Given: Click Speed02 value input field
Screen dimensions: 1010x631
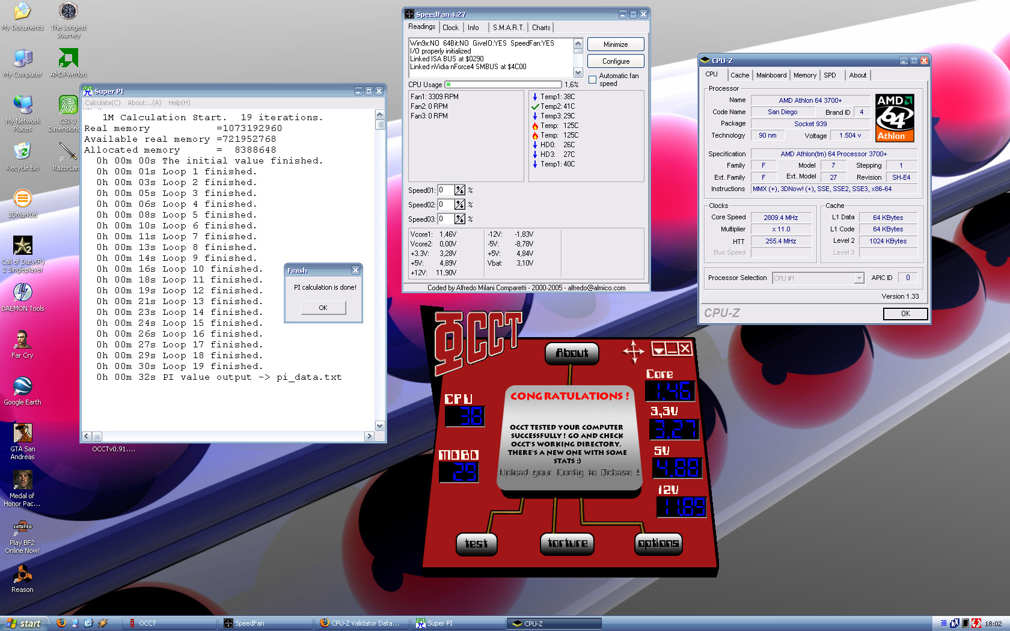Looking at the screenshot, I should pos(445,204).
